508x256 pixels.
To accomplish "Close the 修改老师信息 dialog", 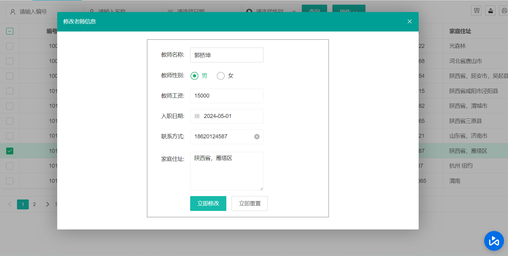I will coord(409,22).
